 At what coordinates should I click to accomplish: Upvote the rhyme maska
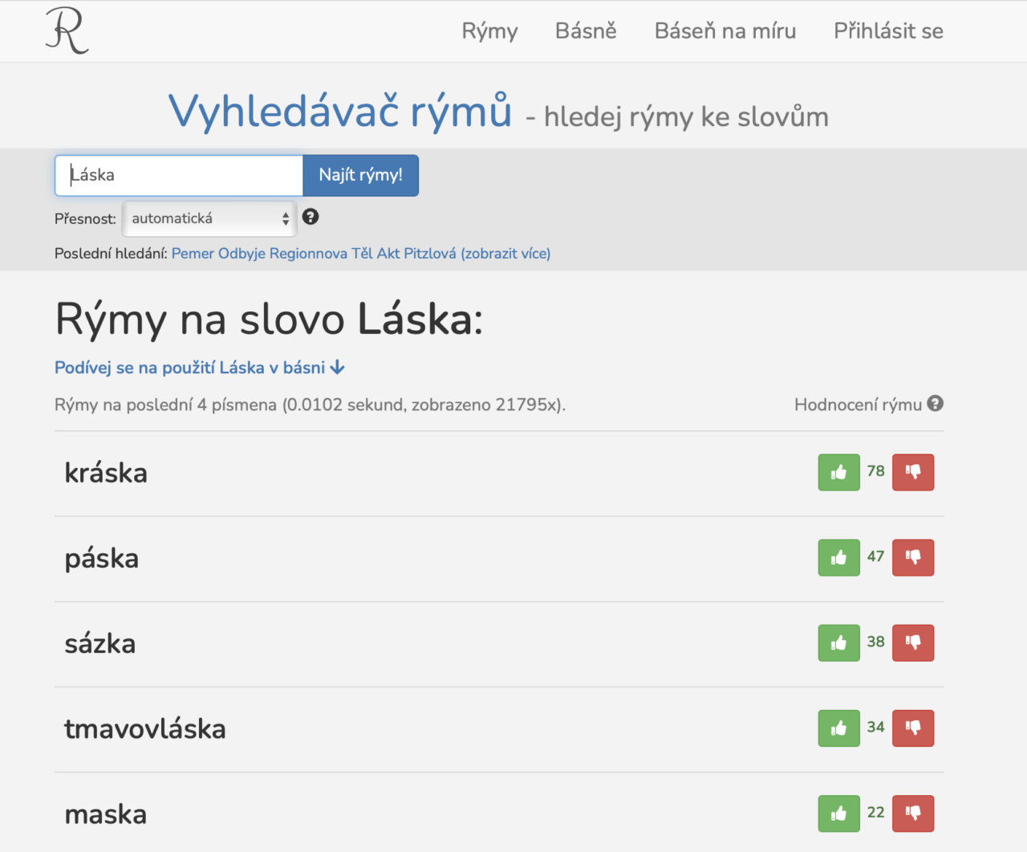pos(838,813)
